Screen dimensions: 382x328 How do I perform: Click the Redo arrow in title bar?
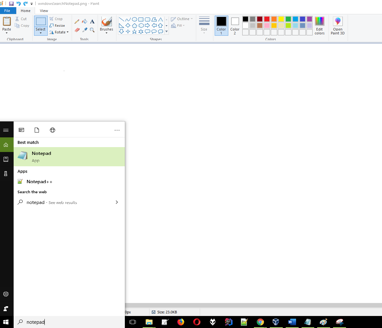pos(25,4)
